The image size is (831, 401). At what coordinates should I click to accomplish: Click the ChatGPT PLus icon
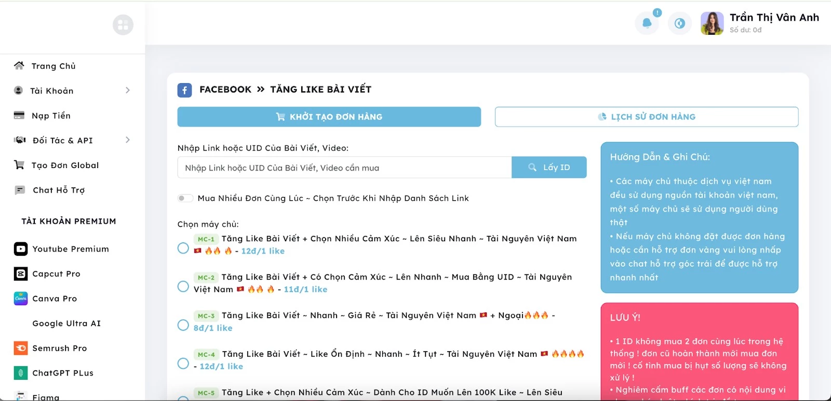[x=21, y=373]
